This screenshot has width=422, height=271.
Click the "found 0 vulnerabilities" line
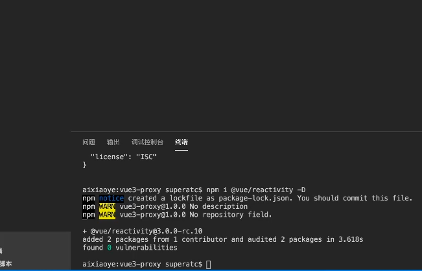[130, 248]
